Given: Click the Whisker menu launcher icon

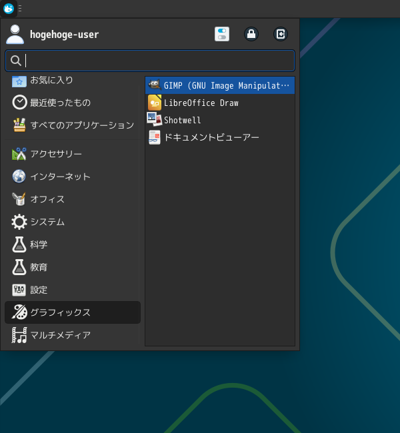Looking at the screenshot, I should pos(9,9).
